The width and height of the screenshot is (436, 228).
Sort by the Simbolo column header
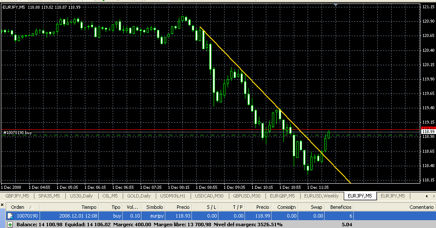pyautogui.click(x=154, y=207)
